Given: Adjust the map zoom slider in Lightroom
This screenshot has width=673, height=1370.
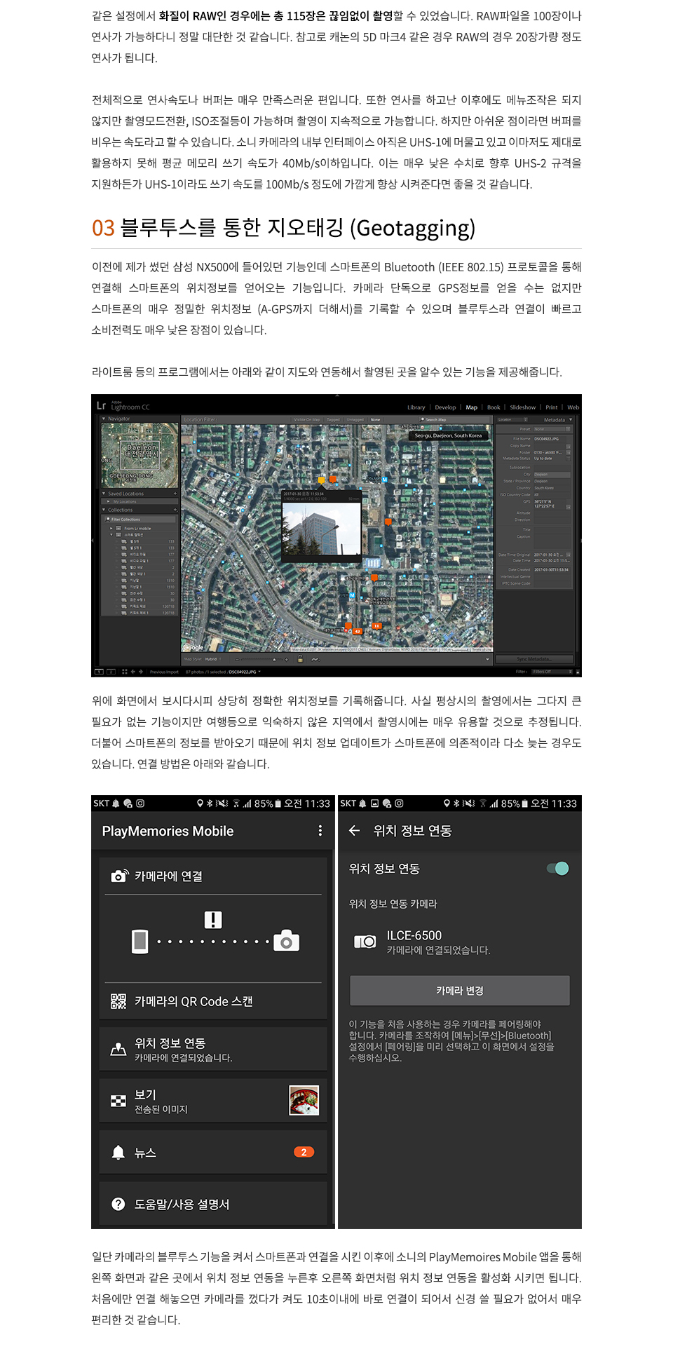Looking at the screenshot, I should click(x=262, y=659).
